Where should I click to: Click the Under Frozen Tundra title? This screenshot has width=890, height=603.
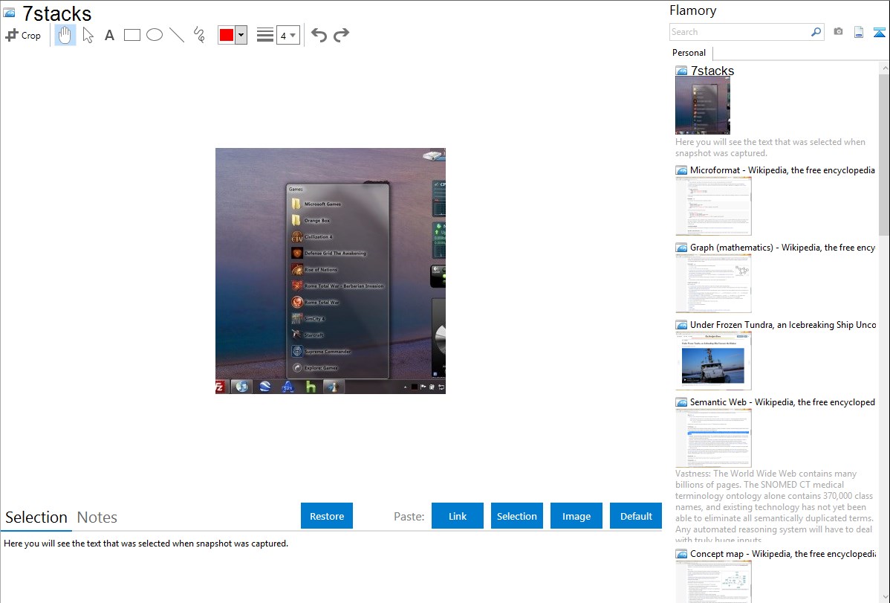click(783, 324)
